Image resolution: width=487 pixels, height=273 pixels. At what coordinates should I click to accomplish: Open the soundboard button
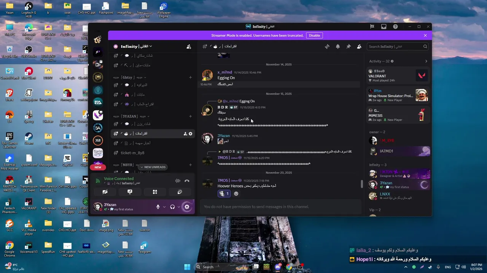coord(180,192)
